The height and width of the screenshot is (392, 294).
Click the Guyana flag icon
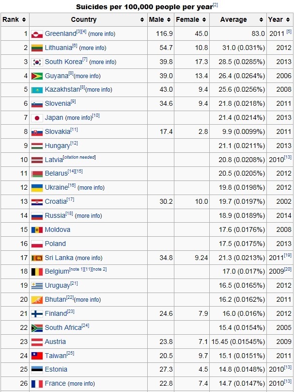(37, 76)
